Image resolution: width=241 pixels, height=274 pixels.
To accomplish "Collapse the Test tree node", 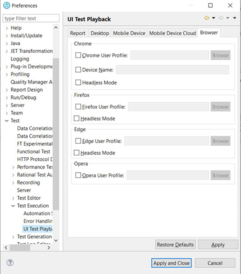I will coord(7,121).
